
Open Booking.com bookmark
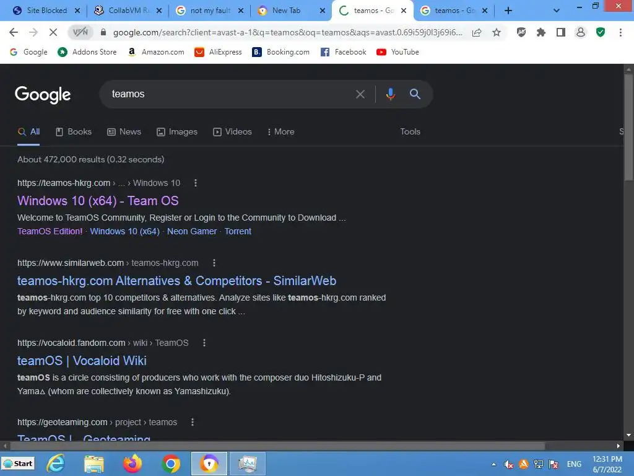tap(280, 52)
